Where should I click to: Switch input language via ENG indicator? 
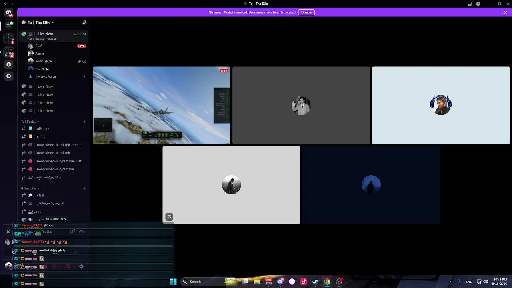tap(469, 282)
